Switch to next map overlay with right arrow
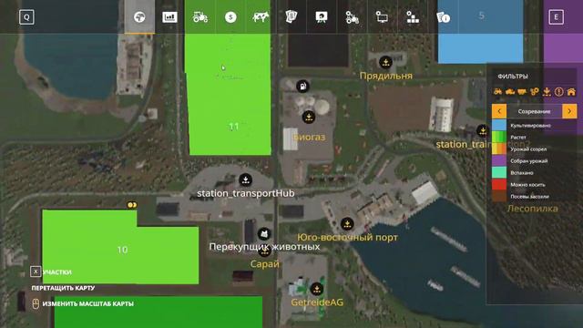Screen dimensions: 583x328 (x=569, y=111)
